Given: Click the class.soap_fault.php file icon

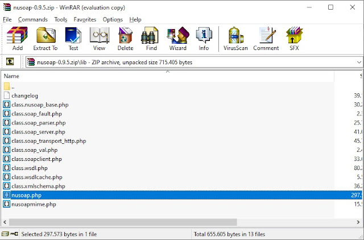Looking at the screenshot, I should [7, 114].
